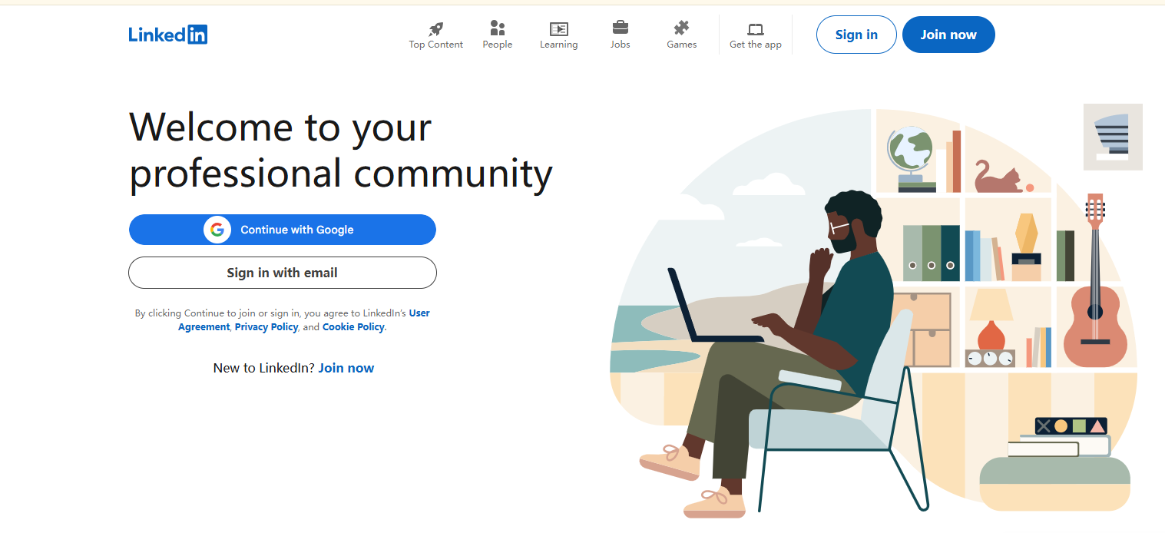Image resolution: width=1165 pixels, height=533 pixels.
Task: Click the blue Join now header button
Action: pos(948,35)
